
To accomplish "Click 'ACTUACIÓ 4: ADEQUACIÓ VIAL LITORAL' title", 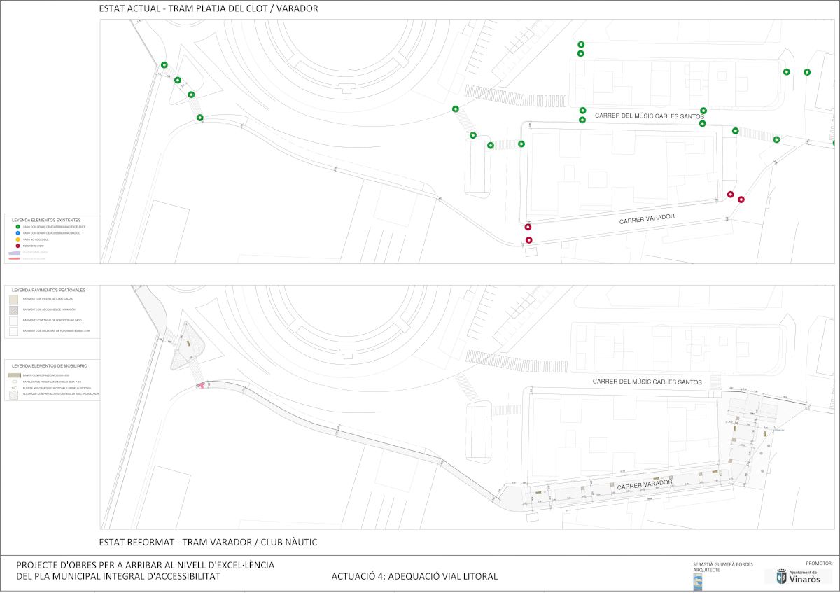I will pyautogui.click(x=414, y=577).
